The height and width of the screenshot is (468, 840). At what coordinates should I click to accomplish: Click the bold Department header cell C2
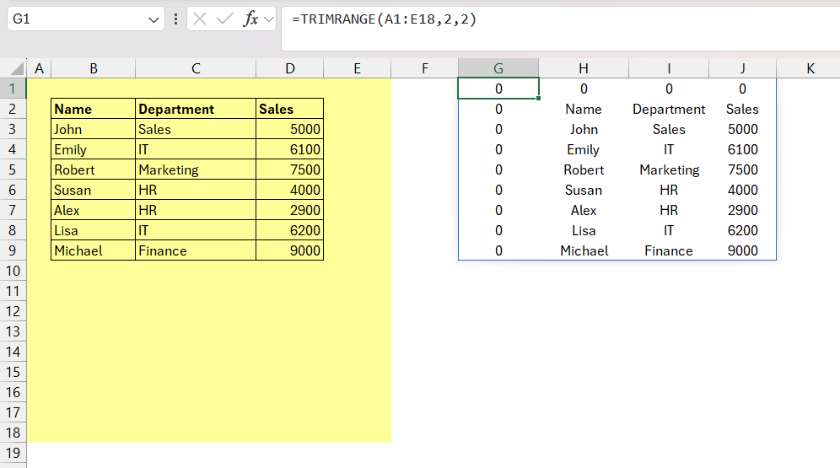(x=196, y=109)
